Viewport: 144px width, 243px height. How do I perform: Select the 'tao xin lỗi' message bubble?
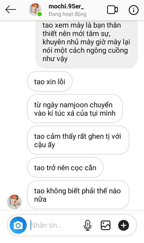(x=50, y=81)
